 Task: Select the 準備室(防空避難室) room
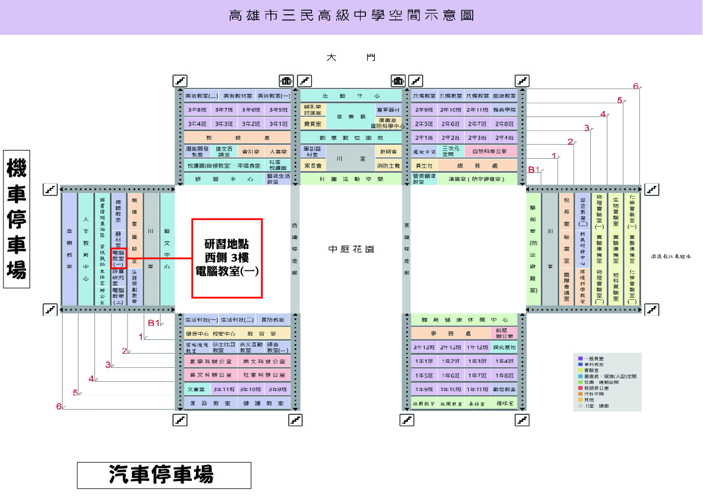tap(477, 179)
